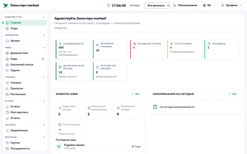Collapse the Ученики sidebar section
The width and height of the screenshot is (247, 154).
coord(44,77)
